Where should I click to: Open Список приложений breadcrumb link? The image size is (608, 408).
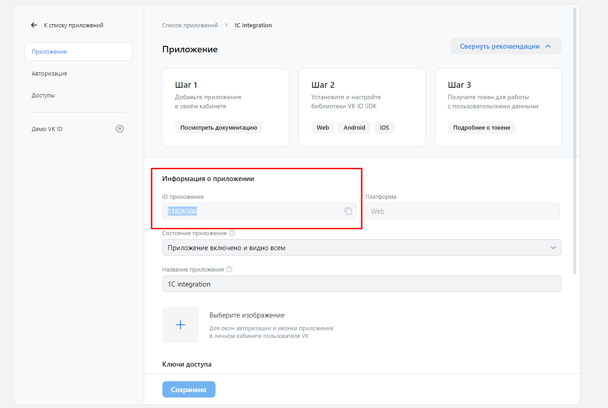[x=190, y=25]
